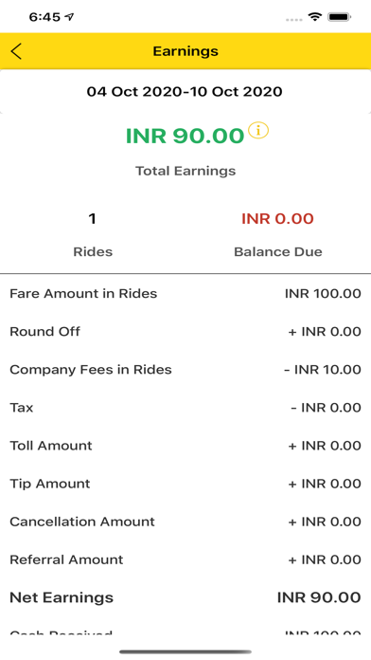Open the info icon beside INR 90.00
Viewport: 371px width, 660px height.
258,130
